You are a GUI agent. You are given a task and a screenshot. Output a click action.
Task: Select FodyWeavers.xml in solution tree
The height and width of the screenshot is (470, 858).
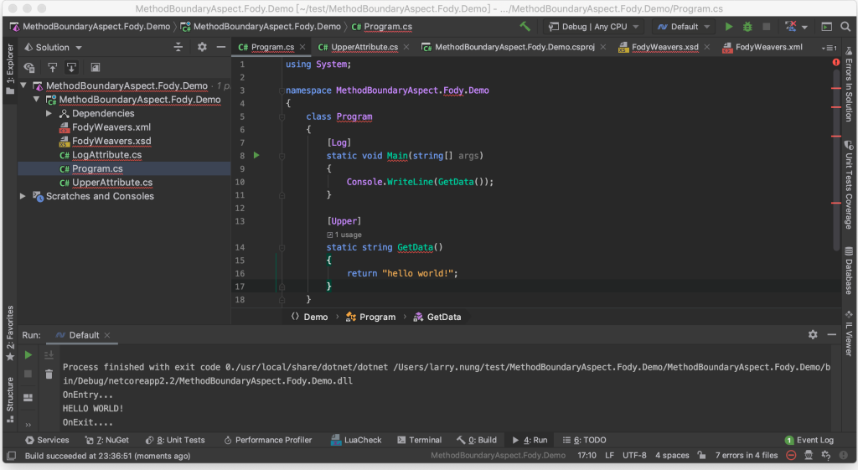[111, 127]
